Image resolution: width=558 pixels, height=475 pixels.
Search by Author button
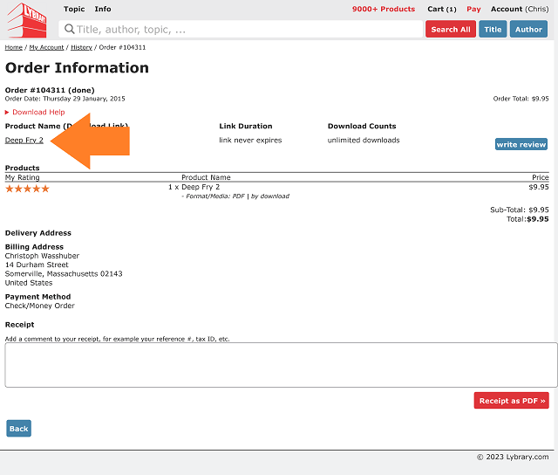[x=528, y=30]
